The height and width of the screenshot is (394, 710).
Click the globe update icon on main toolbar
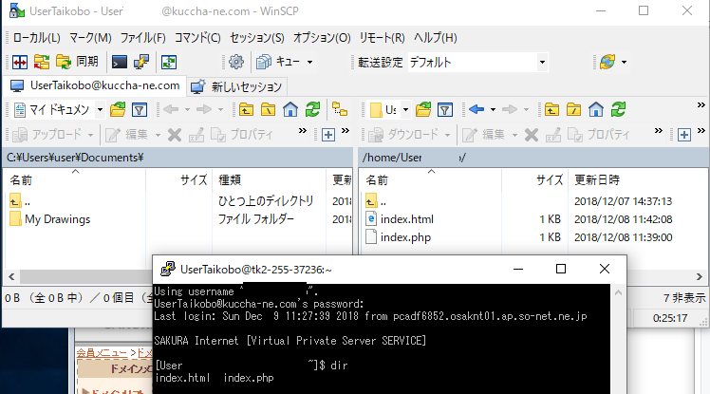click(x=607, y=62)
